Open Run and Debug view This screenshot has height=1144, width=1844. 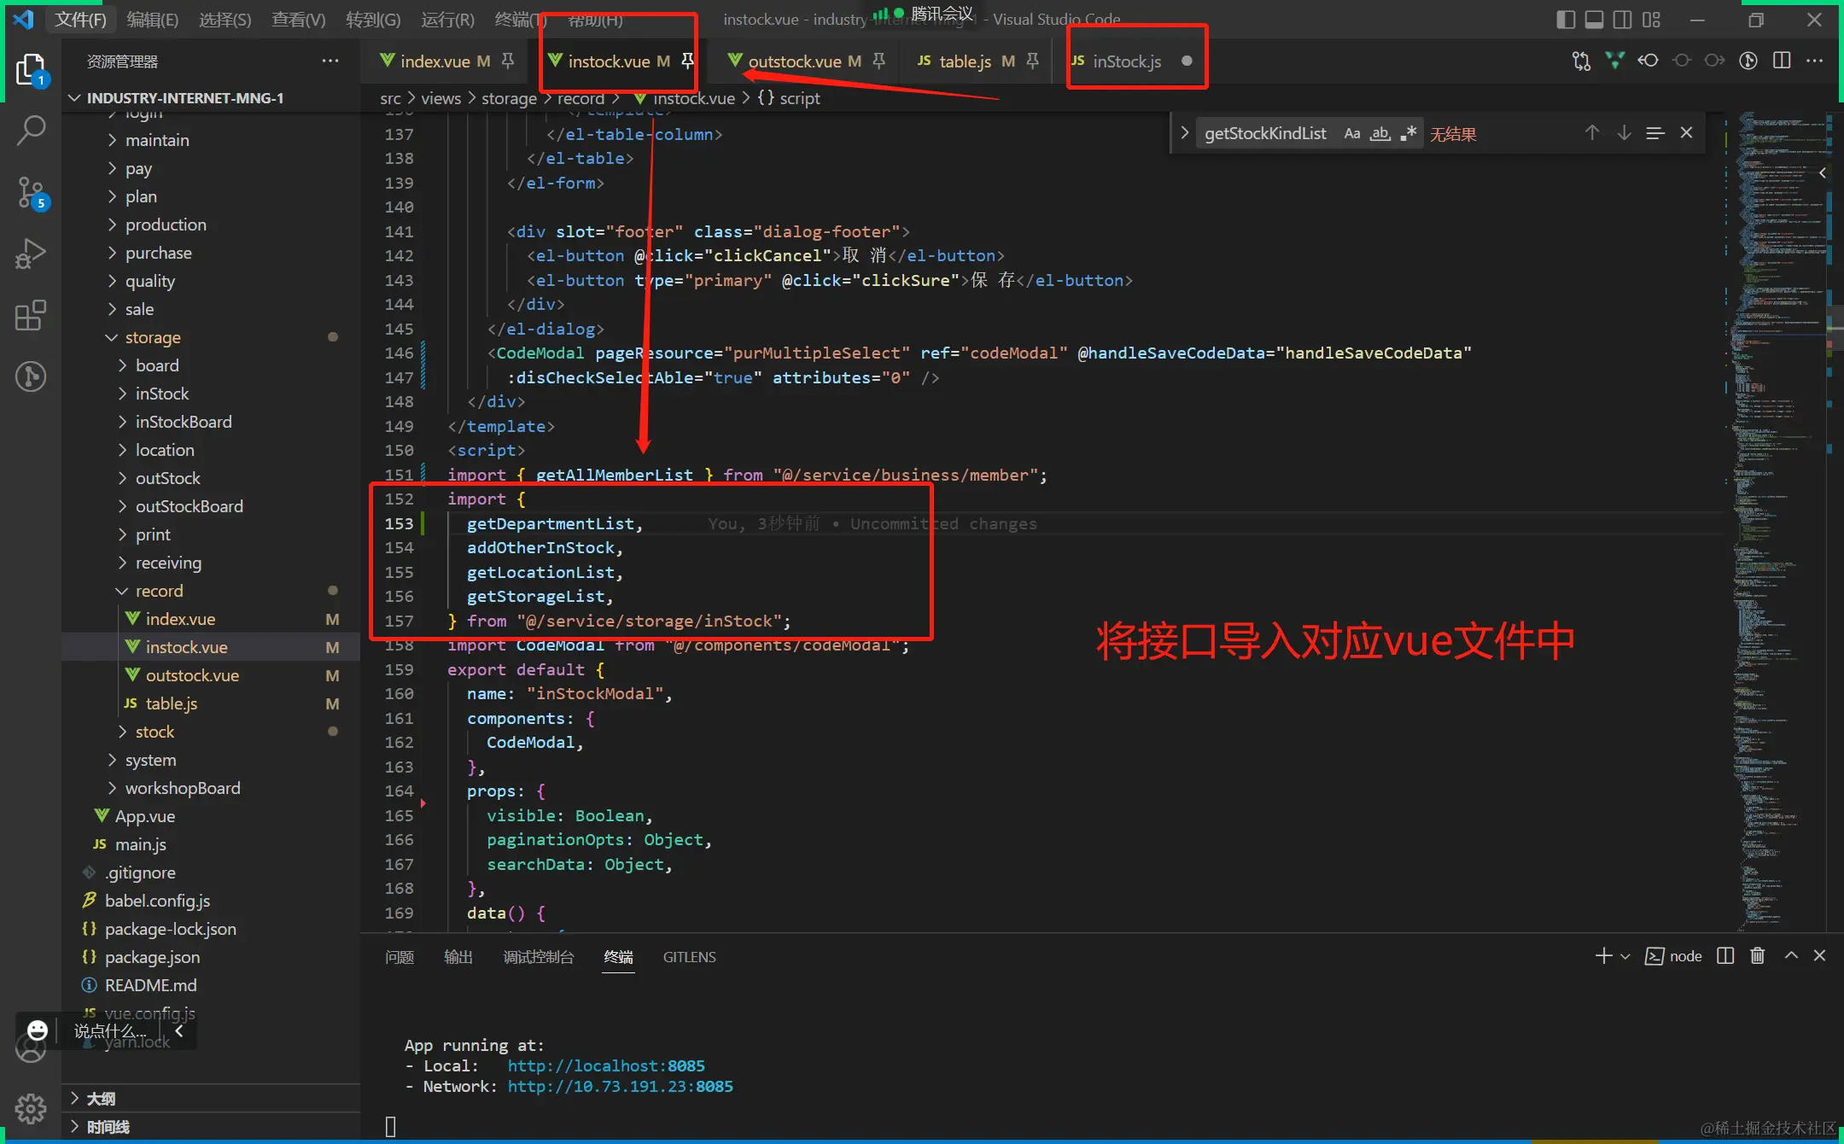point(31,254)
